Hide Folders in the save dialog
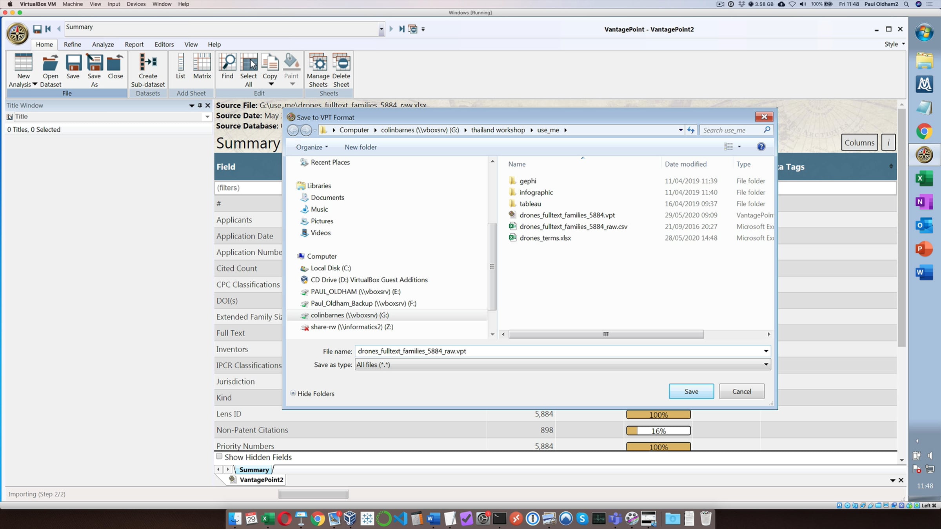The width and height of the screenshot is (941, 529). [312, 393]
